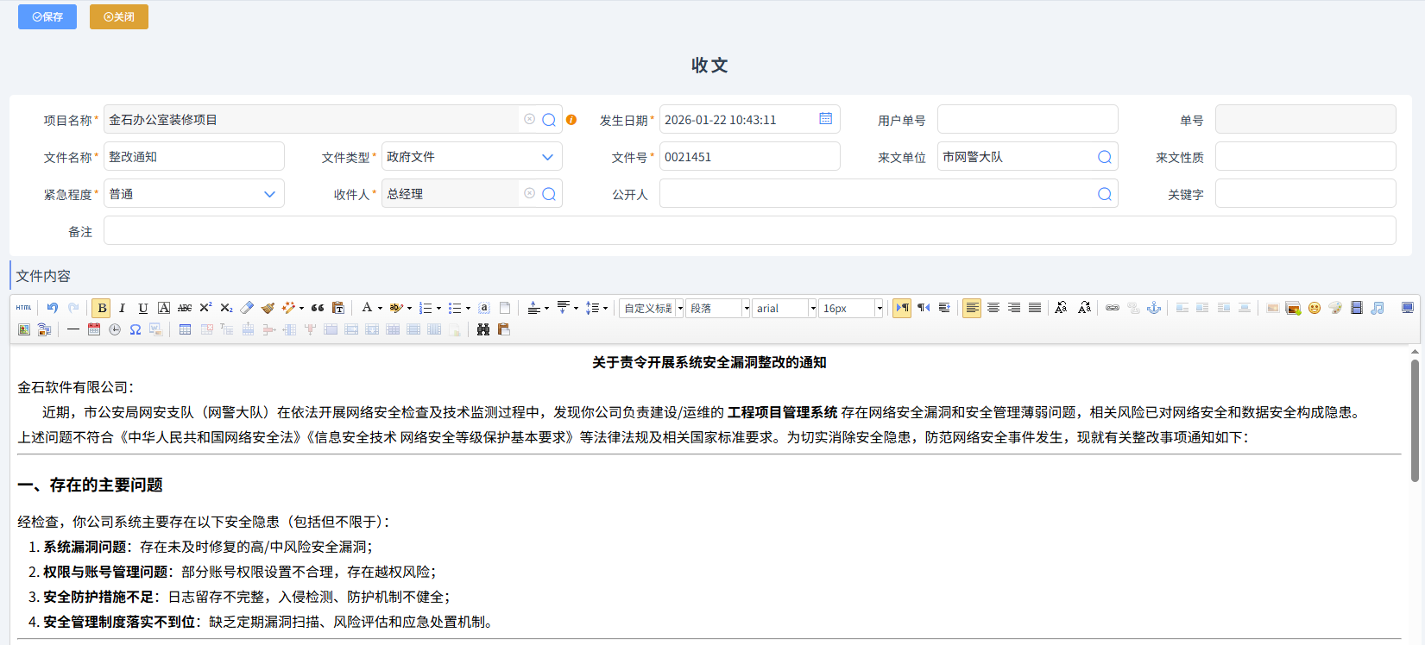The image size is (1425, 645).
Task: Insert the special character omega symbol
Action: point(136,329)
